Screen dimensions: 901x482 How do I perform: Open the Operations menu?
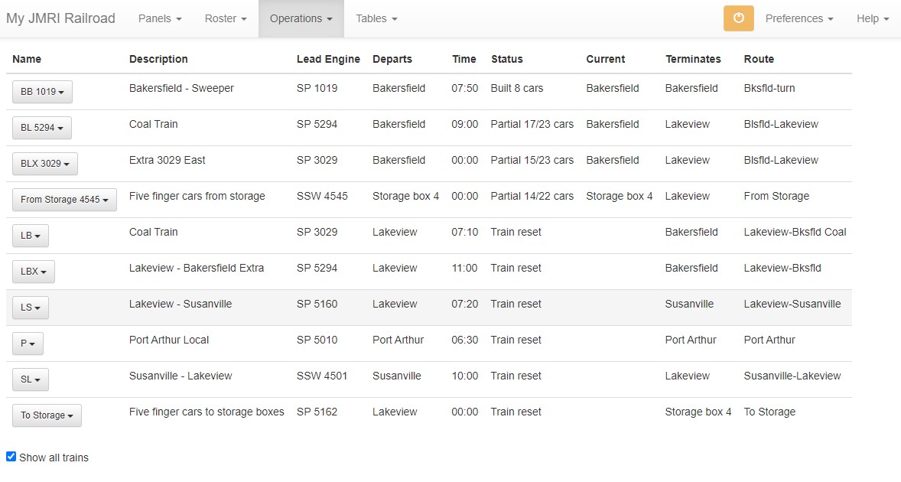coord(301,18)
